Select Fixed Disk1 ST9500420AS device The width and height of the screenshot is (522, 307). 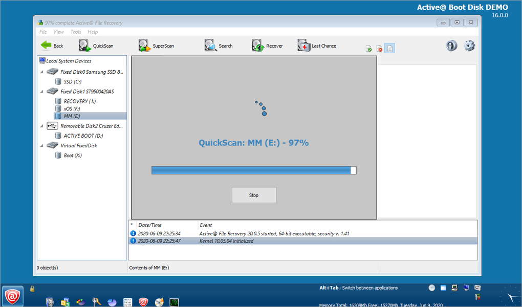point(80,92)
